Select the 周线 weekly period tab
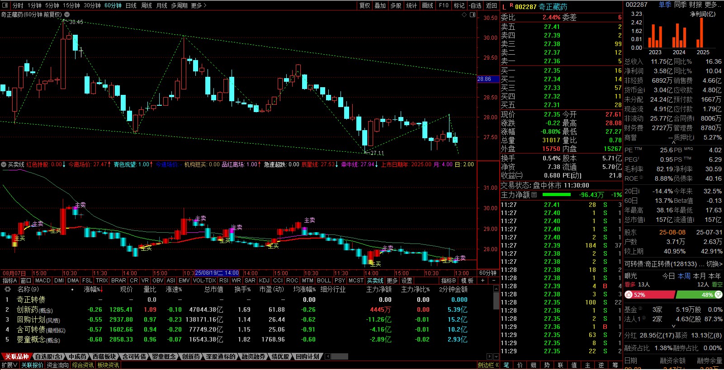This screenshot has width=724, height=370. 146,5
